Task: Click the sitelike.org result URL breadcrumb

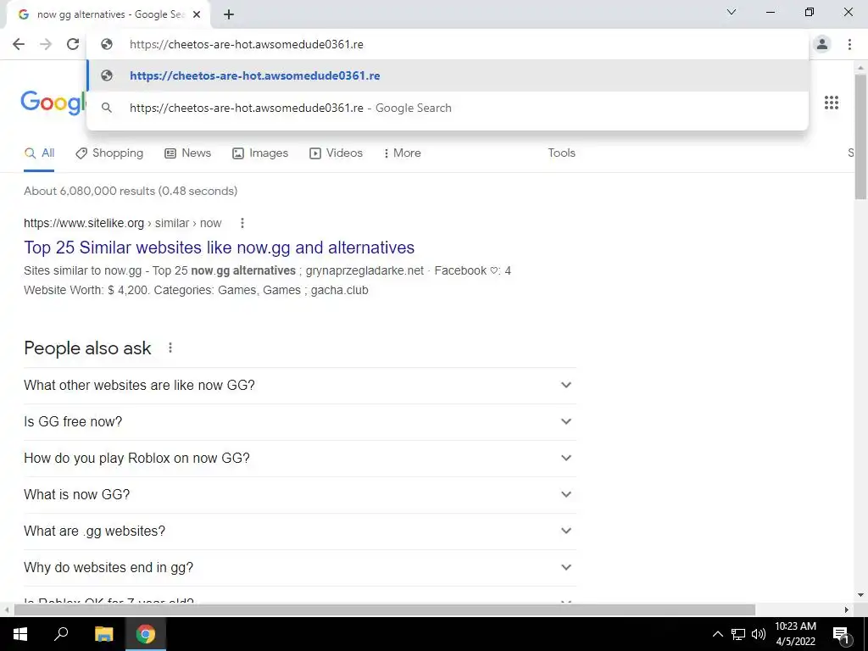Action: coord(122,223)
